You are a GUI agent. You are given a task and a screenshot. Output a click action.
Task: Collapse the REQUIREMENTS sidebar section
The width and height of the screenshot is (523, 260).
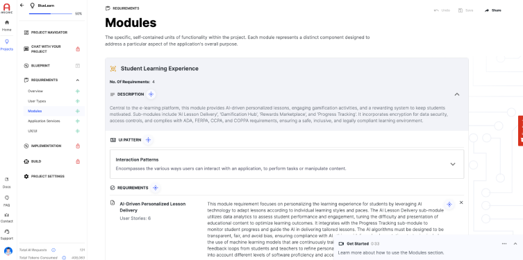(77, 80)
